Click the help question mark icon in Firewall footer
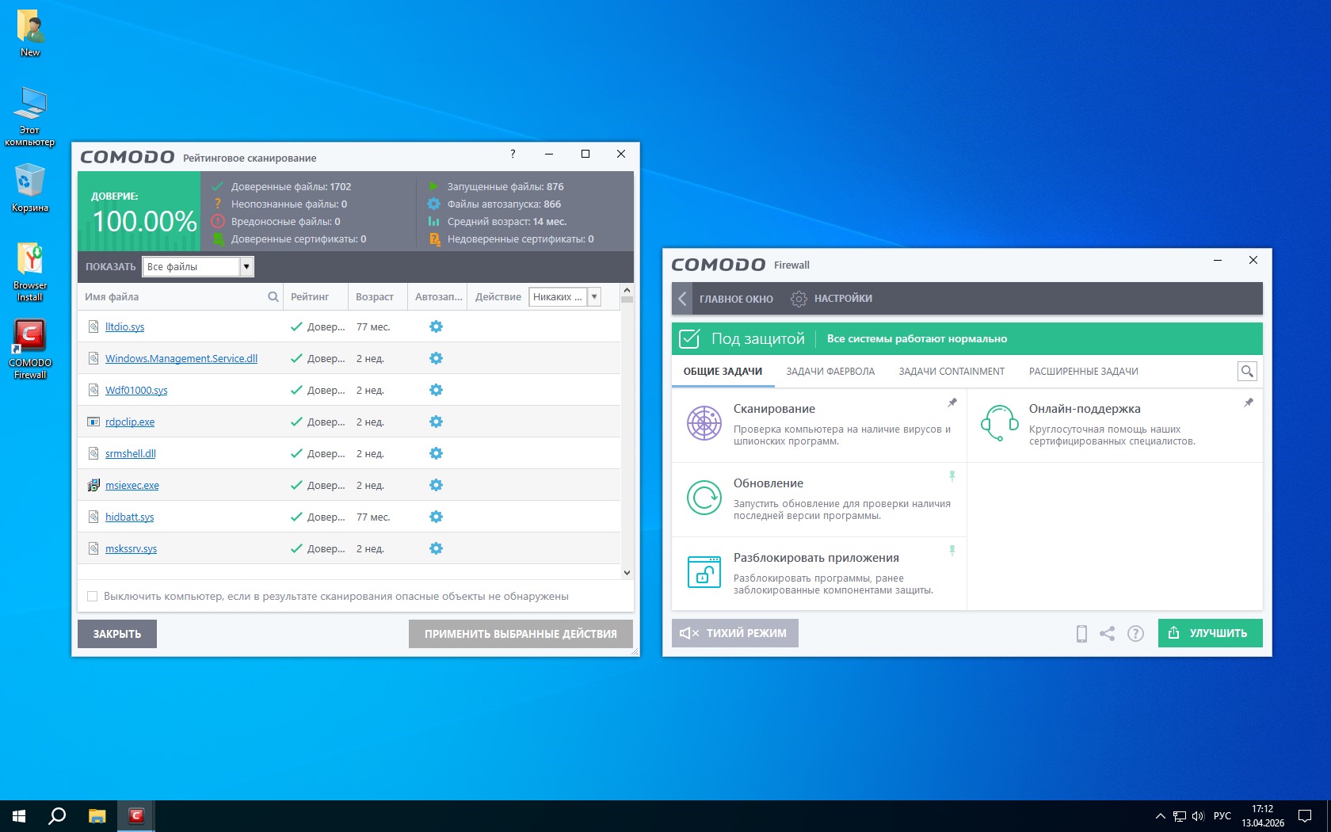The image size is (1331, 832). (x=1135, y=633)
